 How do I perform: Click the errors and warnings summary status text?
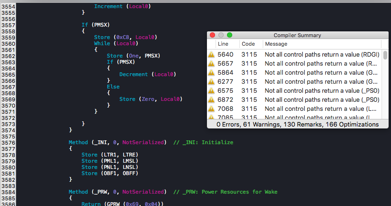(x=298, y=124)
